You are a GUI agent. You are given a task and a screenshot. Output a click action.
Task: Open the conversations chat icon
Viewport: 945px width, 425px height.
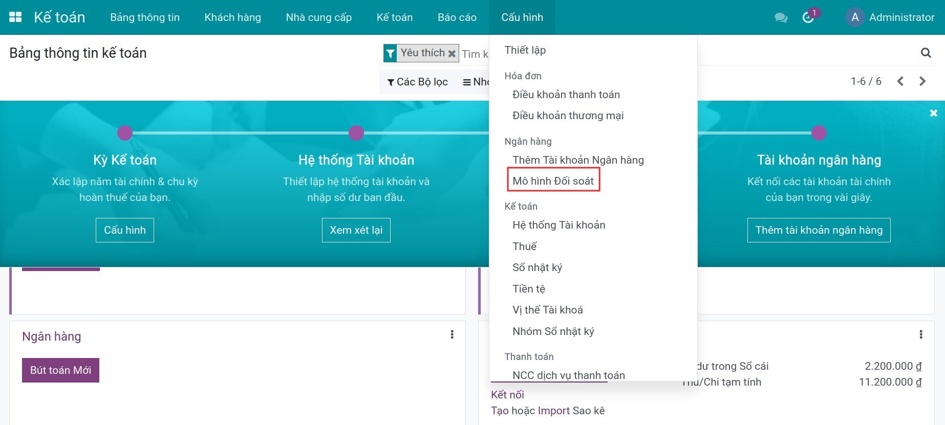781,18
